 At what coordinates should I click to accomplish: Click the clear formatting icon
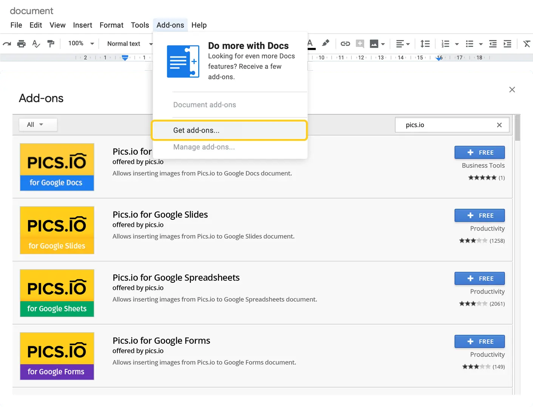pos(527,44)
